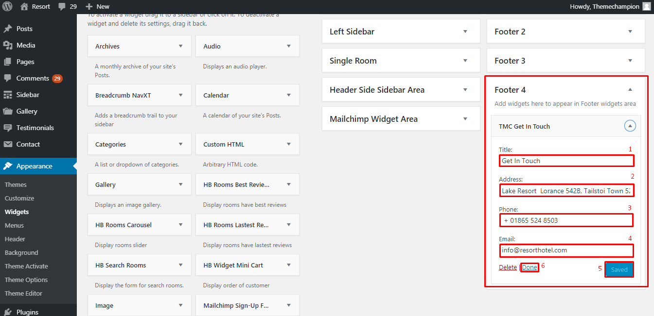Click the plus icon beside New
This screenshot has height=316, width=654.
88,6
